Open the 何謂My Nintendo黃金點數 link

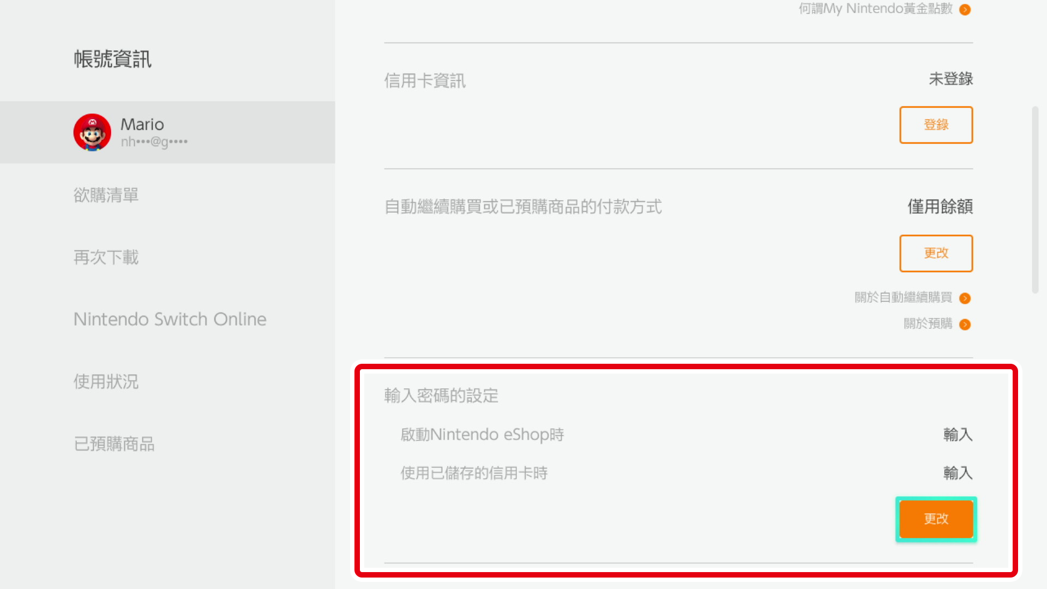875,9
